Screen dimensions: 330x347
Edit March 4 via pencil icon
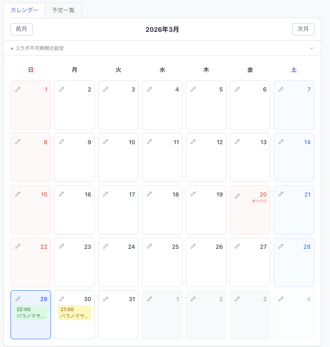(149, 90)
